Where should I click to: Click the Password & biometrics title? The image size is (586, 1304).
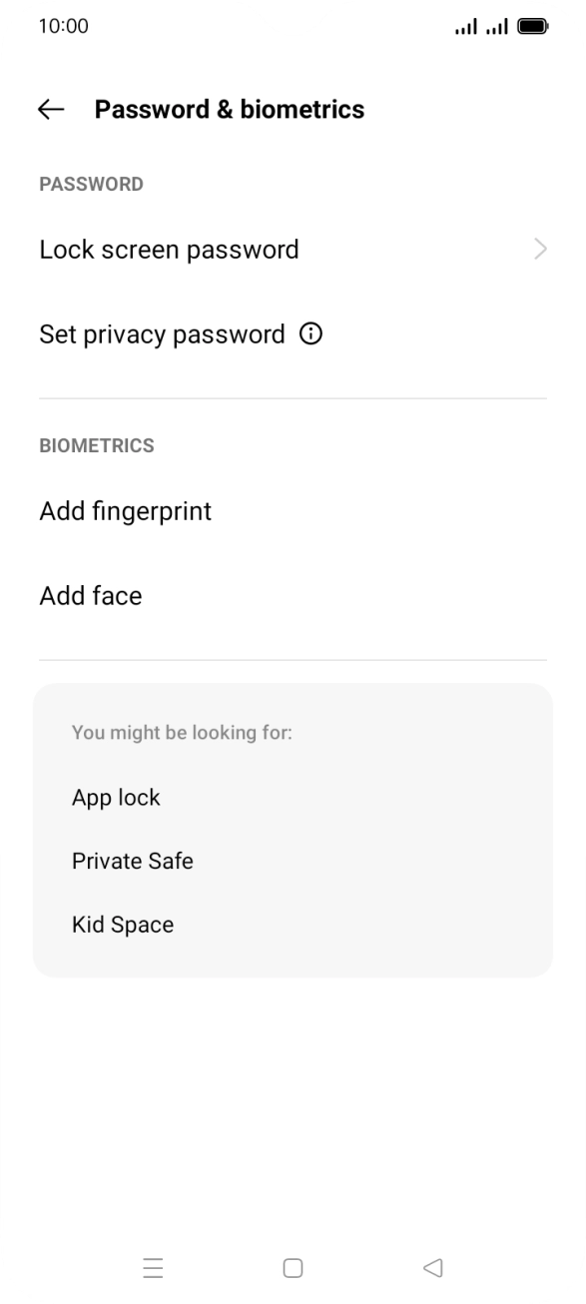(x=229, y=110)
